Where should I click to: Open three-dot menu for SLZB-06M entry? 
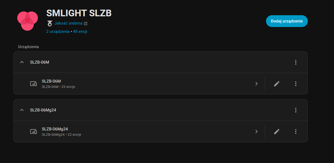pos(296,62)
